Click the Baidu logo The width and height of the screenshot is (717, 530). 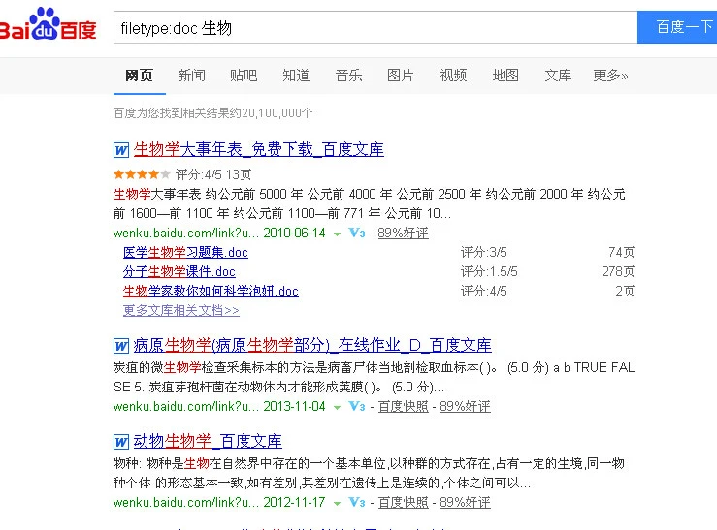pos(49,27)
